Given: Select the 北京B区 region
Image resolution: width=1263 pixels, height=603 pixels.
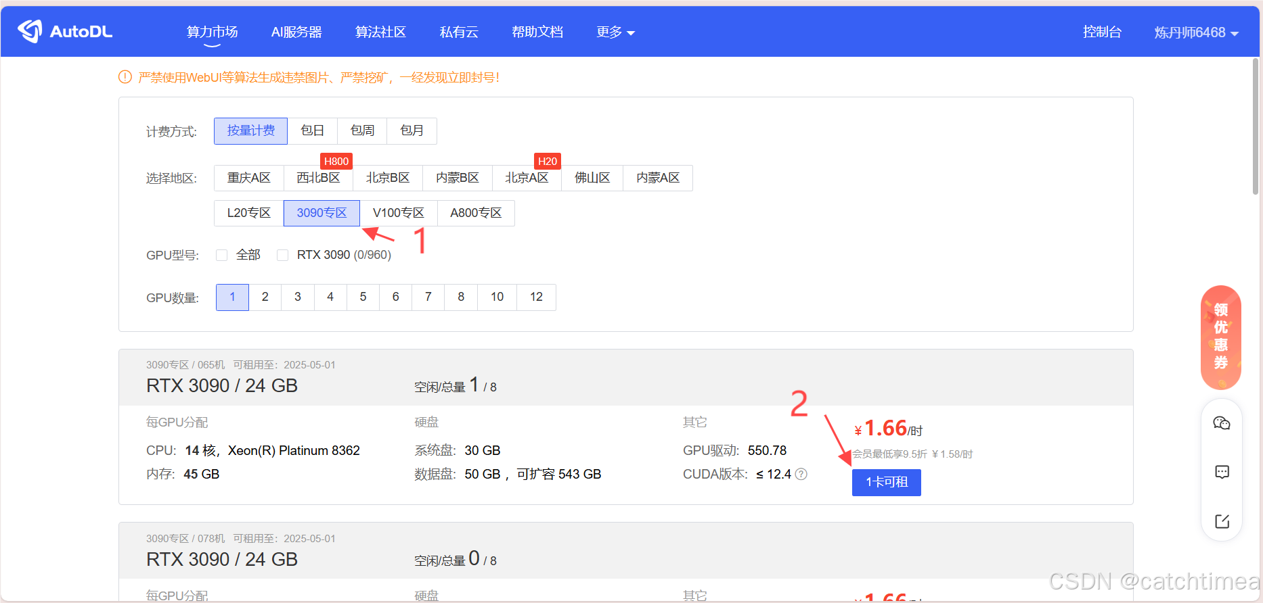Looking at the screenshot, I should coord(388,178).
